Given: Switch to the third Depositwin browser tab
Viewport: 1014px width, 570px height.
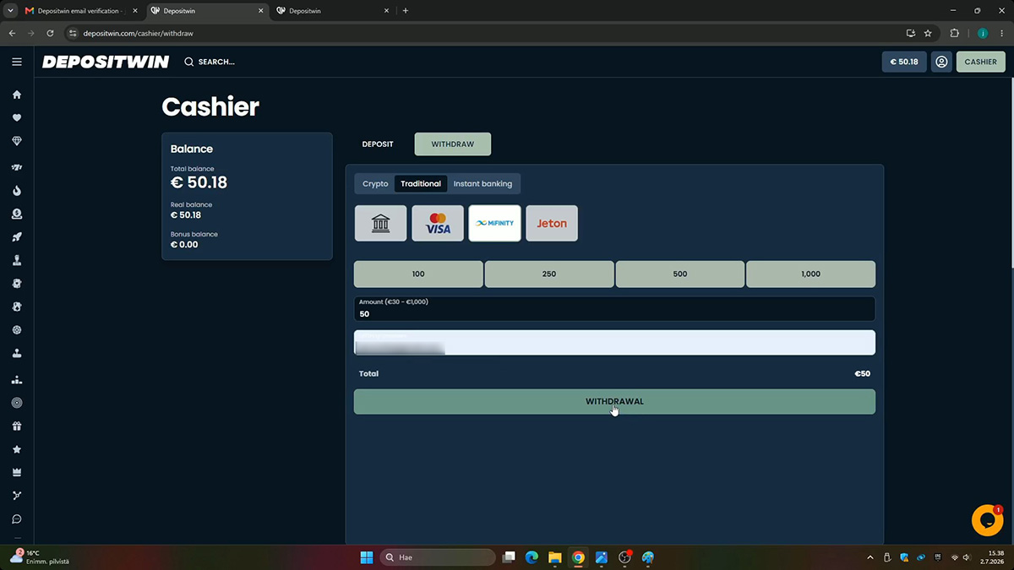Looking at the screenshot, I should pos(332,11).
